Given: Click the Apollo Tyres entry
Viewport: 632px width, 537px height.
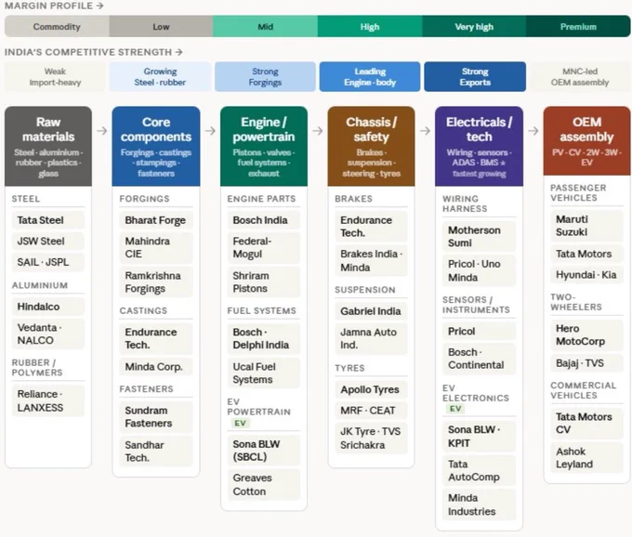Looking at the screenshot, I should click(x=371, y=389).
